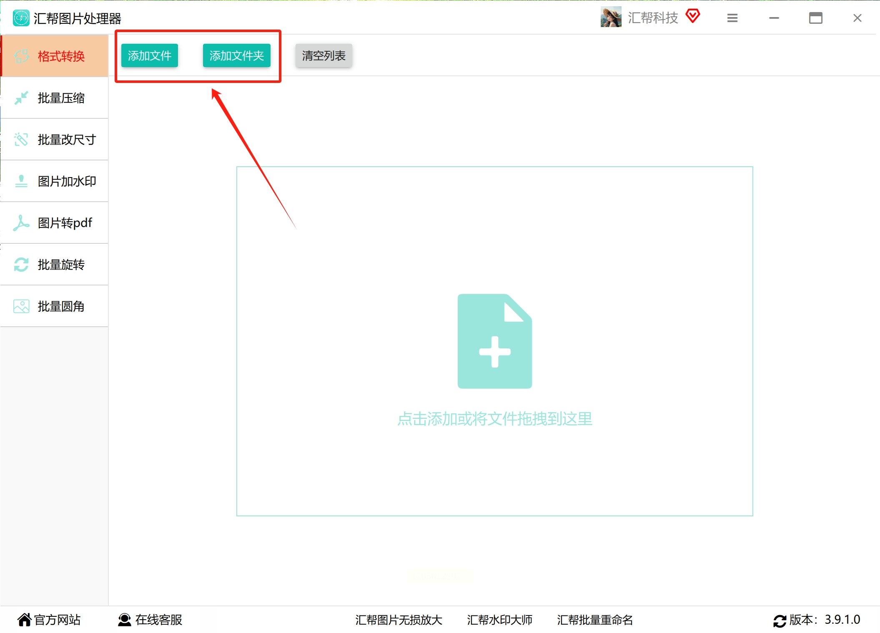880x633 pixels.
Task: Click the 清空列表 button
Action: click(x=323, y=55)
